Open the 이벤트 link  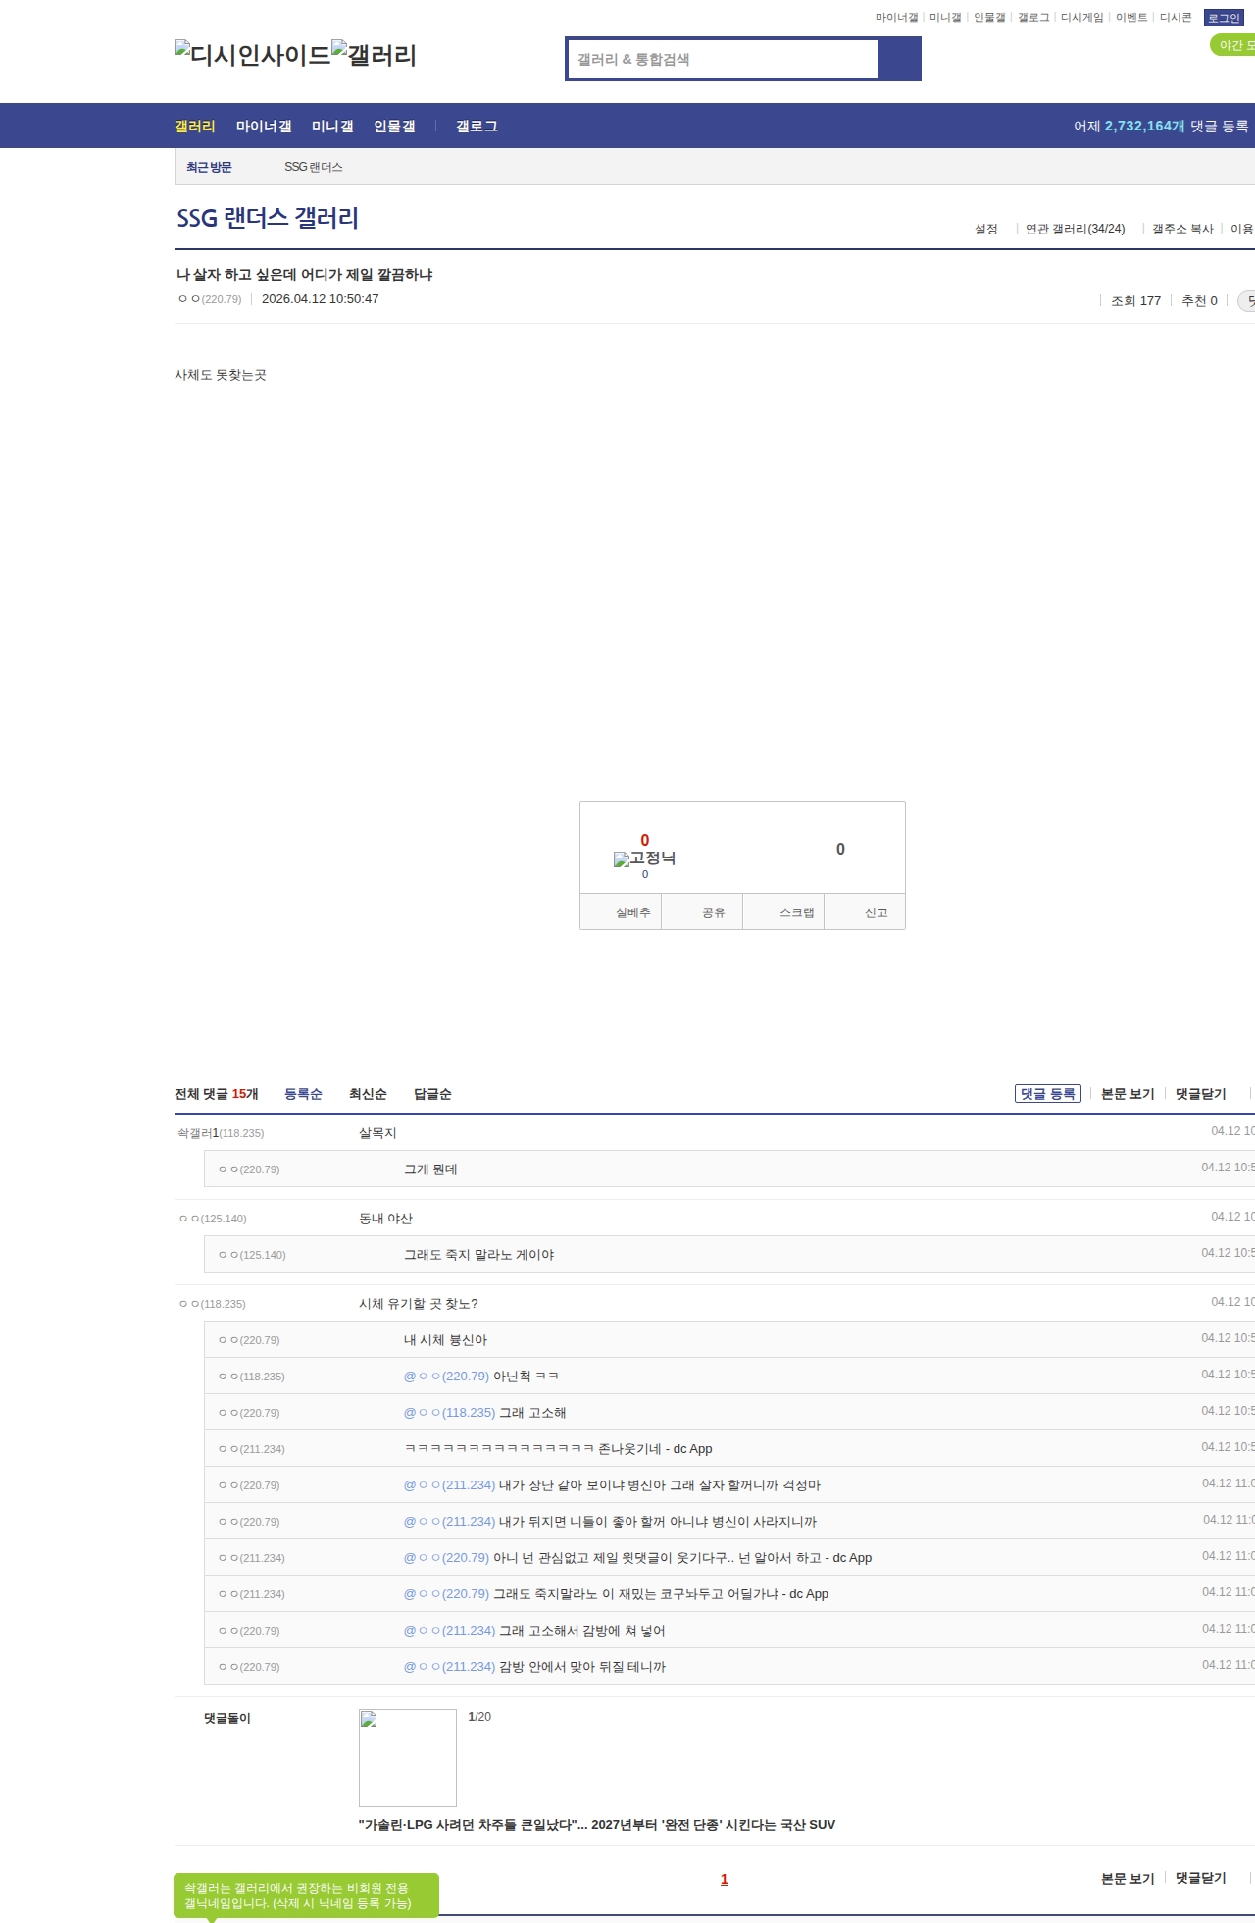[1131, 18]
